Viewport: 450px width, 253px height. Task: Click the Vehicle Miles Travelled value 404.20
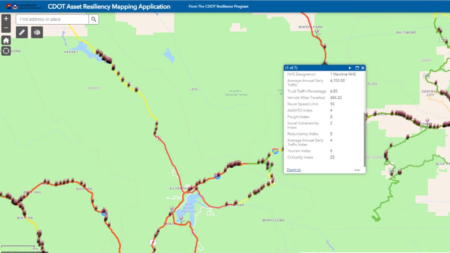(336, 98)
